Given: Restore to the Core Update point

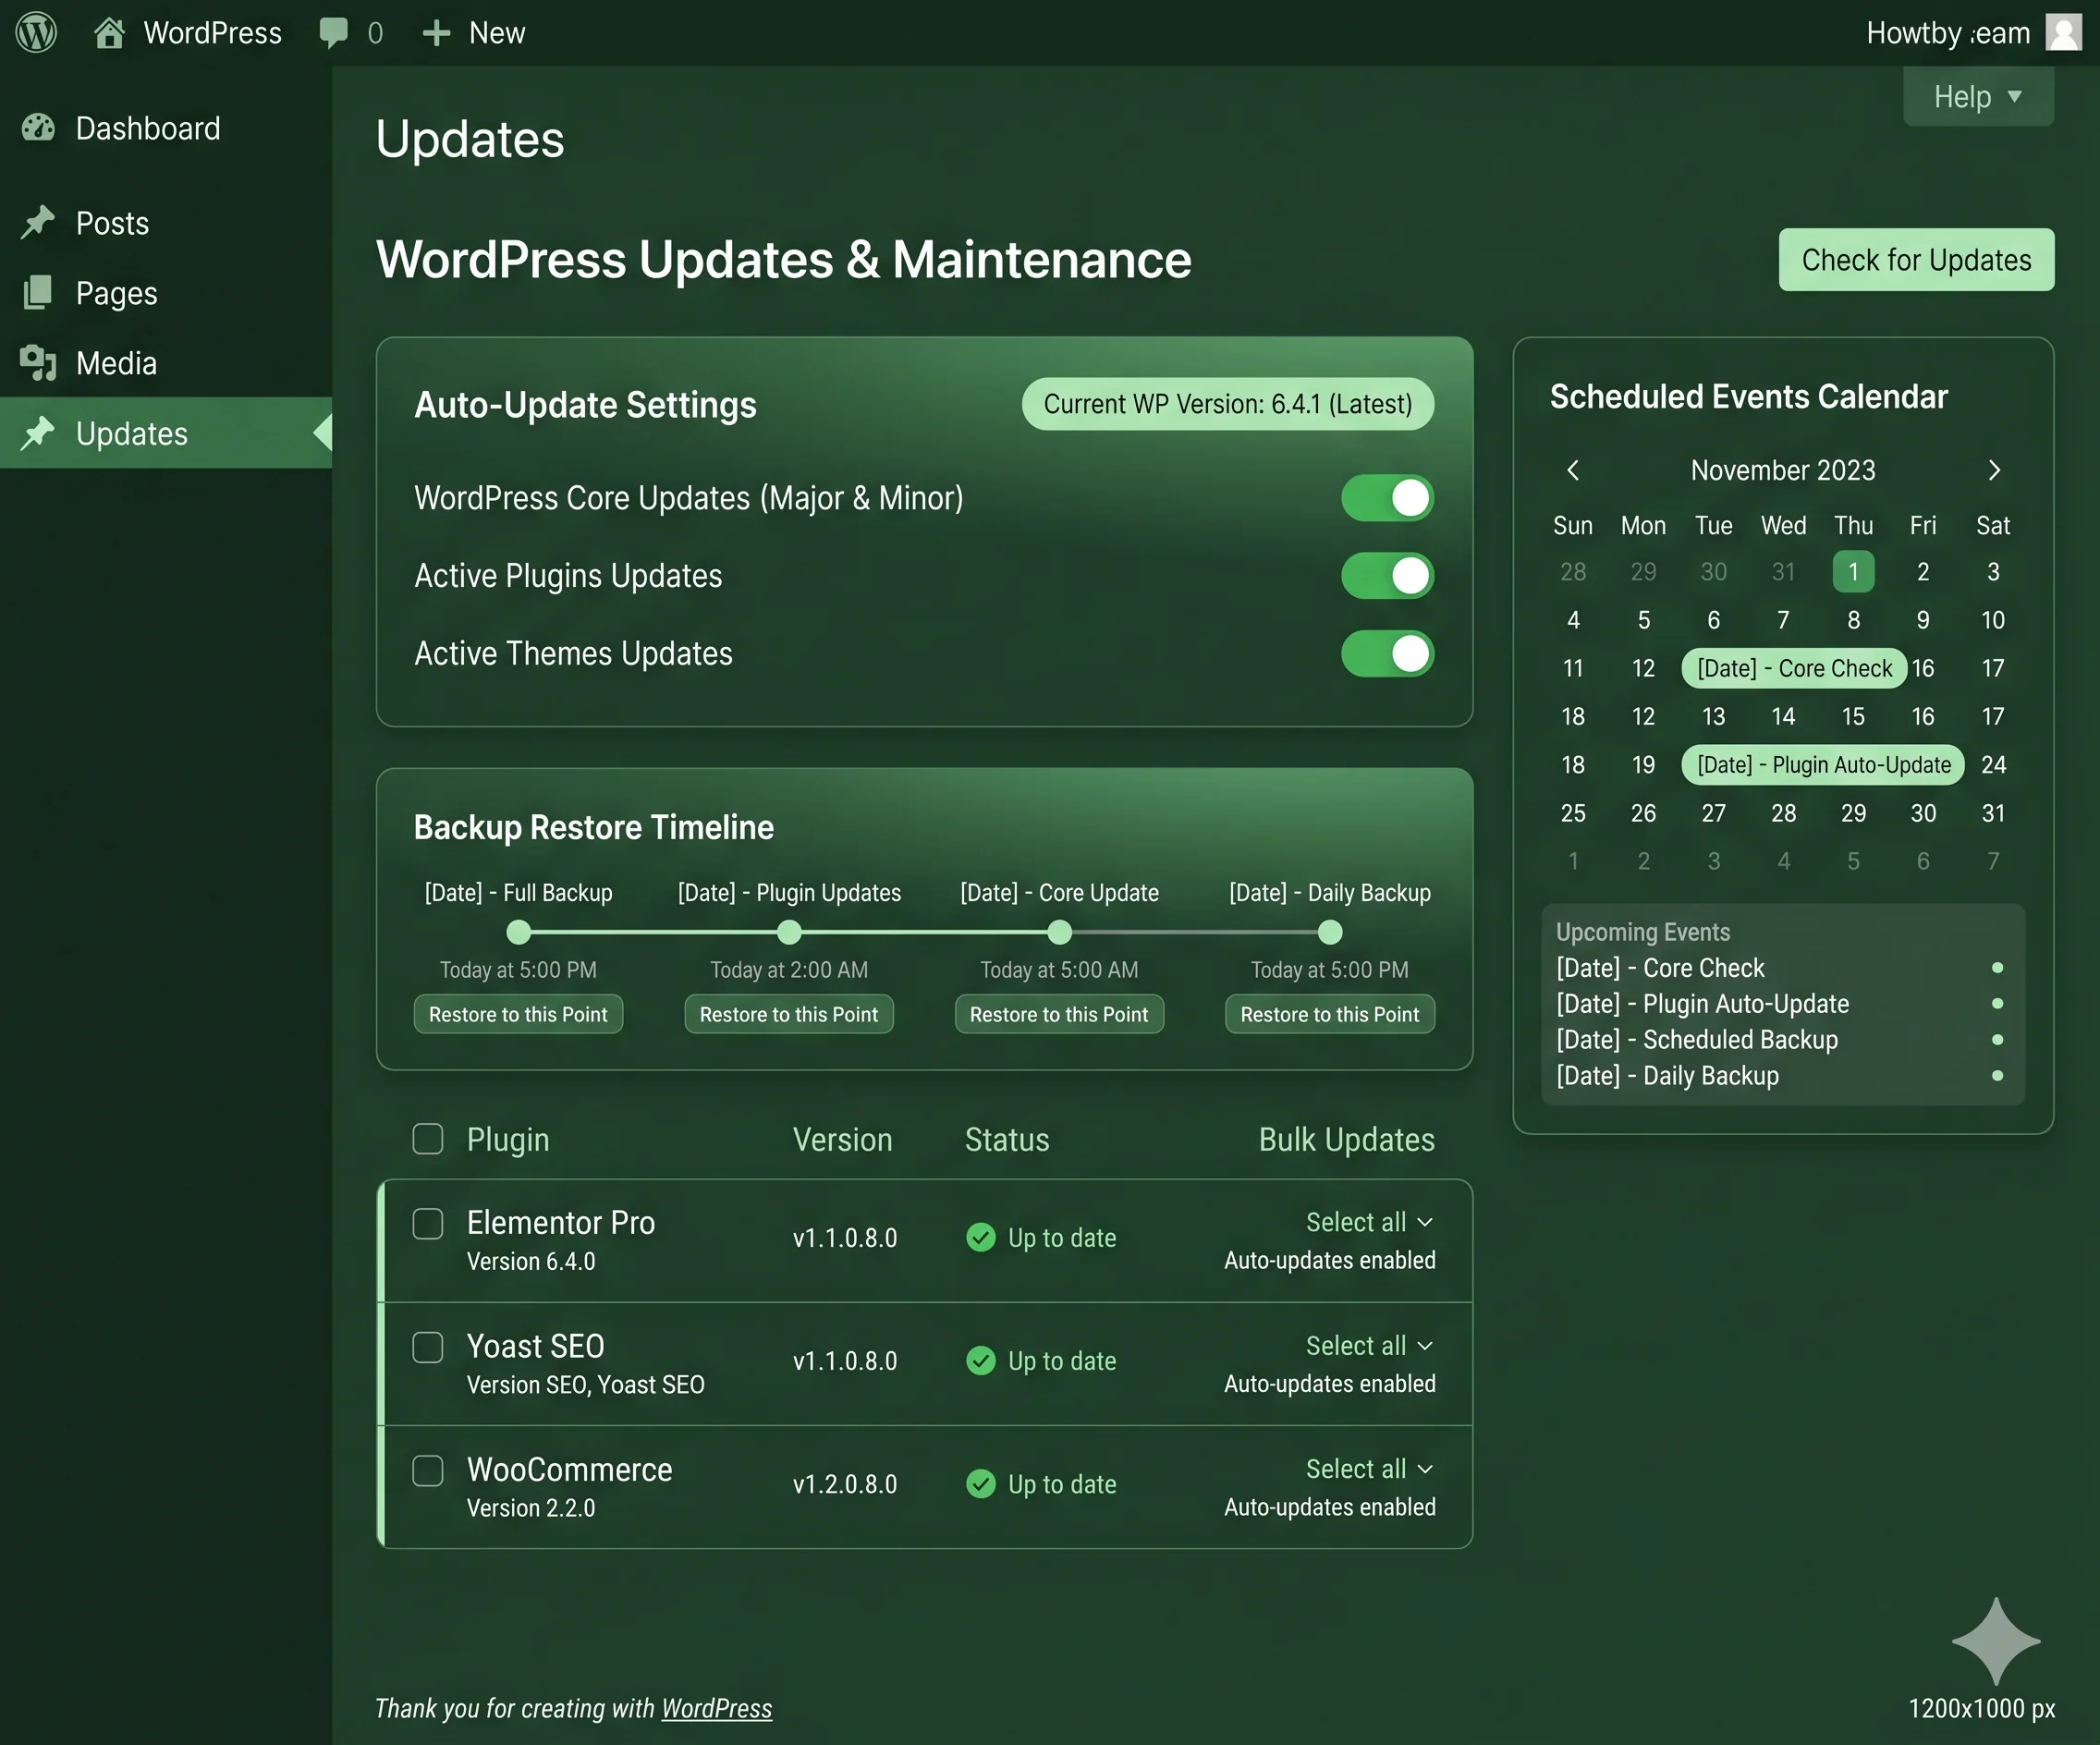Looking at the screenshot, I should tap(1059, 1014).
